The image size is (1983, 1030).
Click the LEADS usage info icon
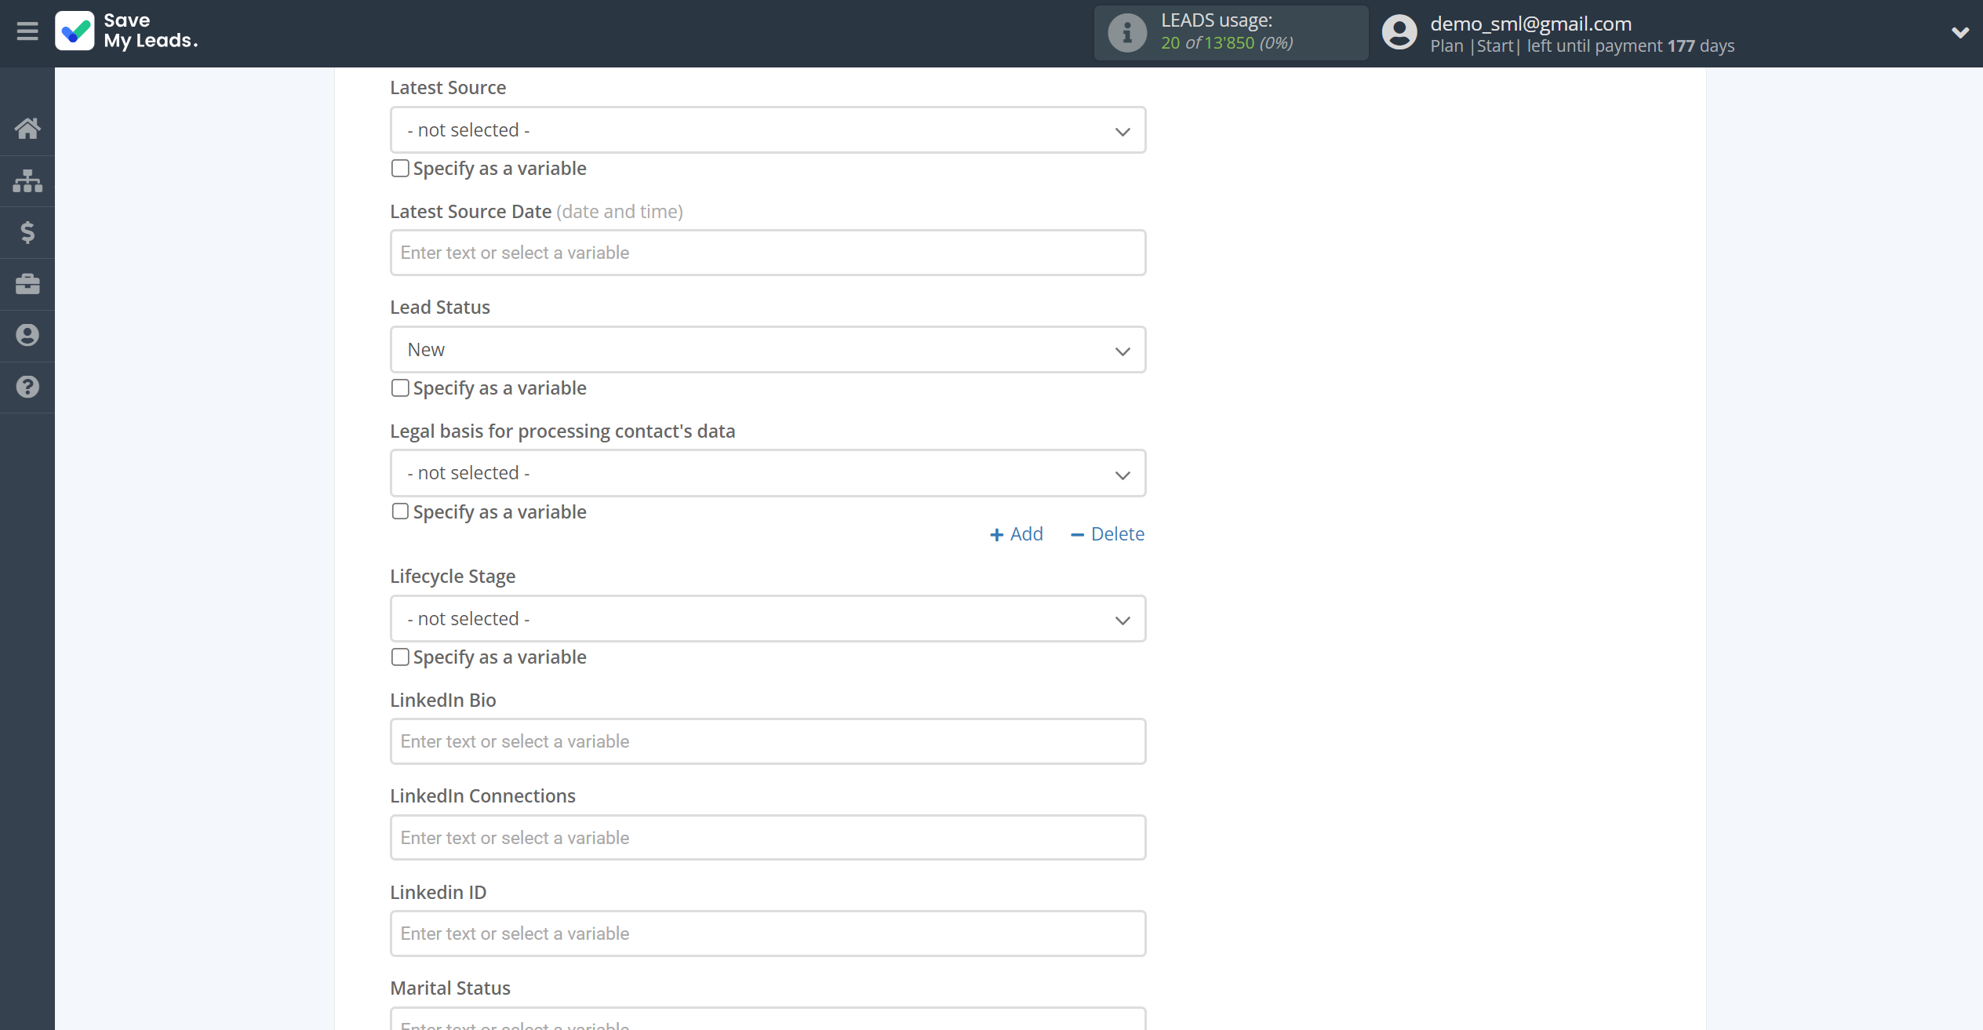tap(1127, 33)
